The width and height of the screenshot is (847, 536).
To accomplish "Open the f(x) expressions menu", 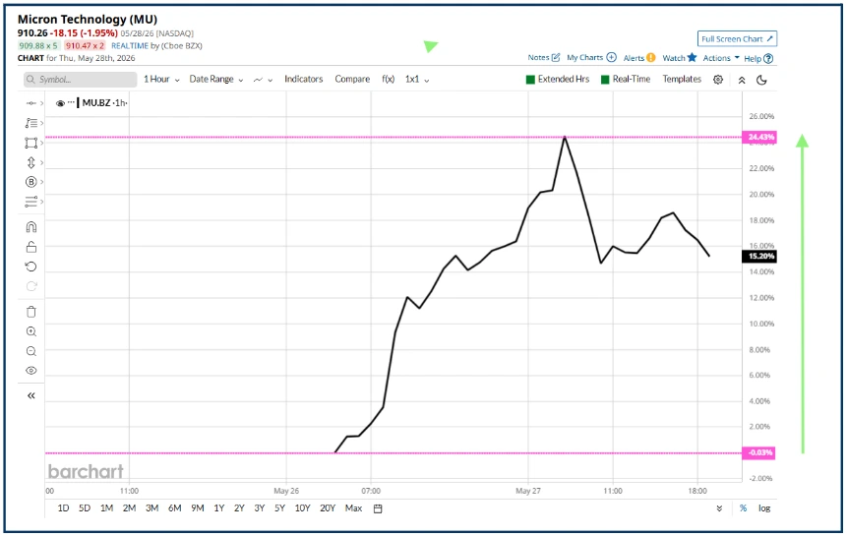I will tap(388, 80).
